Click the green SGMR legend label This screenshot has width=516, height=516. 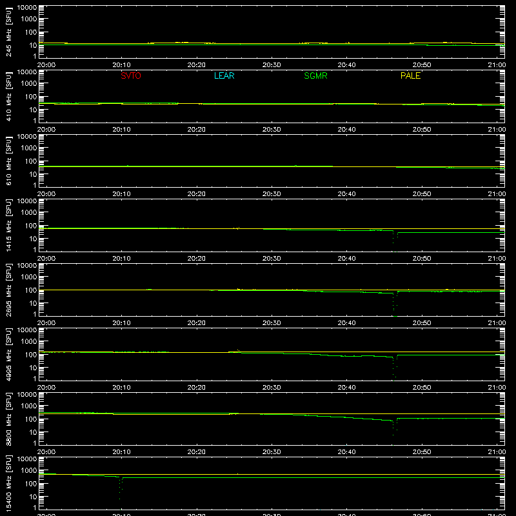[315, 75]
